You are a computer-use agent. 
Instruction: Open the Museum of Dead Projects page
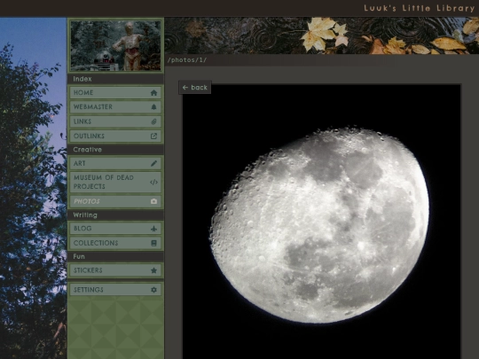(115, 183)
